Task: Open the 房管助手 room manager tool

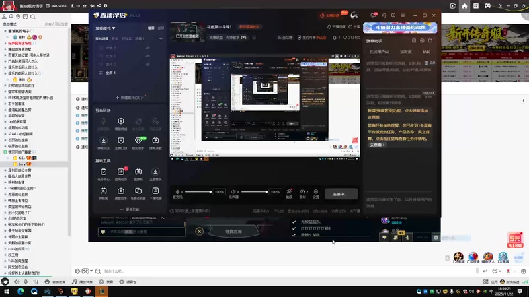Action: point(121,191)
